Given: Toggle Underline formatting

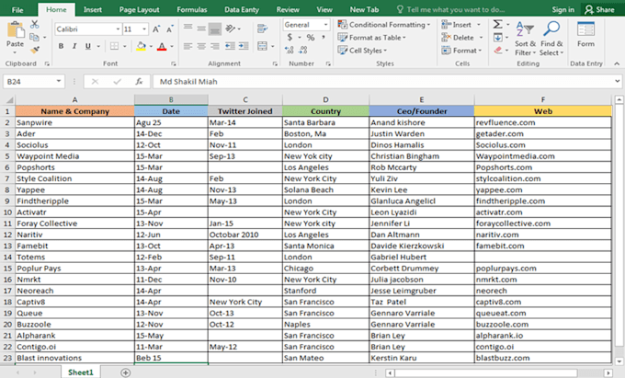Looking at the screenshot, I should [x=87, y=46].
